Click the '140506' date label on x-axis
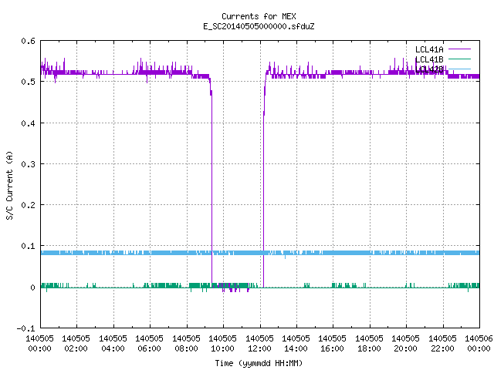This screenshot has width=494, height=370. click(479, 338)
